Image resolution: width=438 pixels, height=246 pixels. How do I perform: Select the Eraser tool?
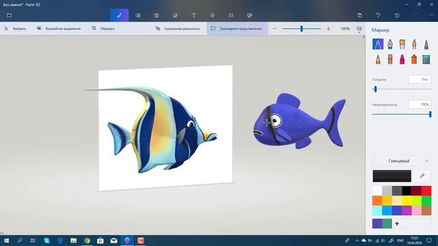(x=390, y=59)
